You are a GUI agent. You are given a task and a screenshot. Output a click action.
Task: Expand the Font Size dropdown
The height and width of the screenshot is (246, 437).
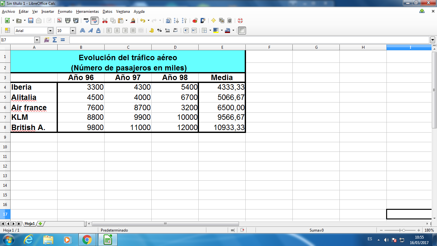point(73,31)
